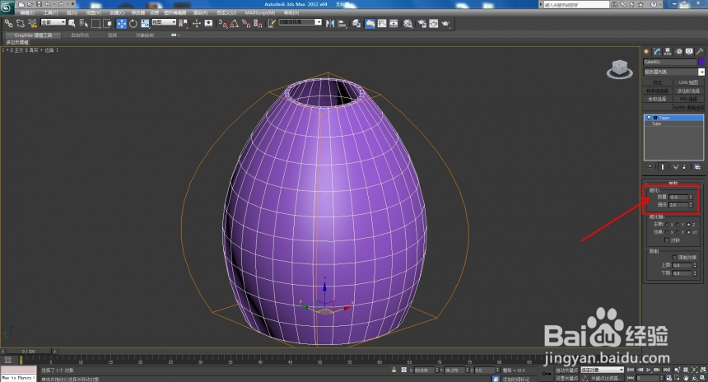Switch to the Motion command panel tab

[x=678, y=52]
